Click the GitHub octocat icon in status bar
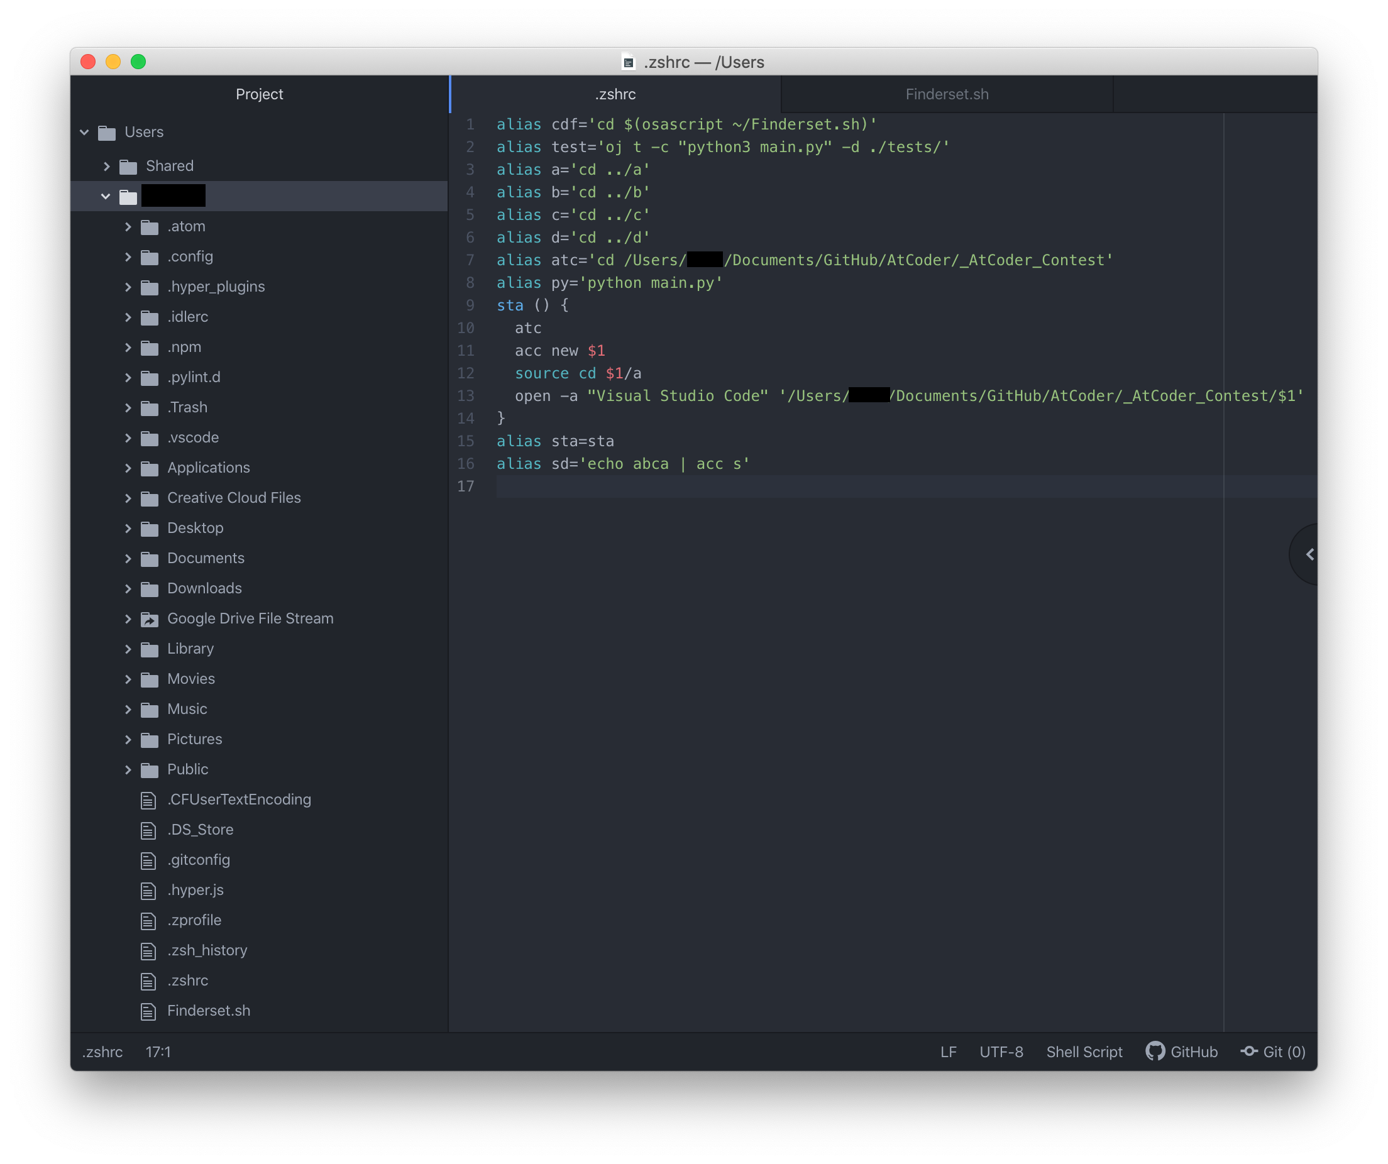 [1155, 1051]
